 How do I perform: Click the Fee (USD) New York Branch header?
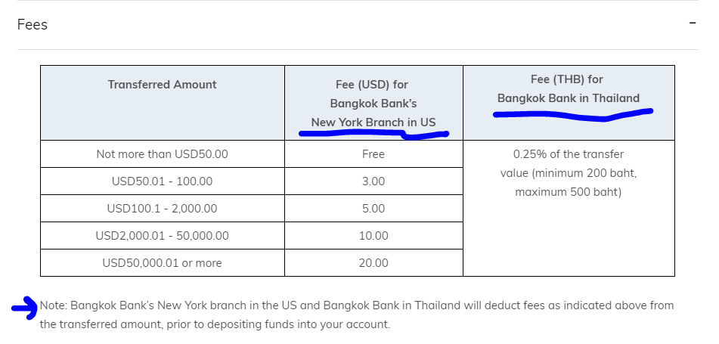pyautogui.click(x=373, y=103)
